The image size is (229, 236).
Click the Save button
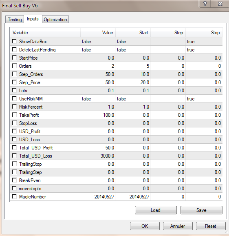coord(201,210)
